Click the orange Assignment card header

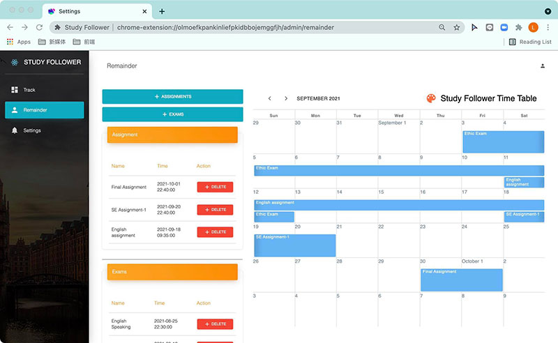tap(172, 135)
